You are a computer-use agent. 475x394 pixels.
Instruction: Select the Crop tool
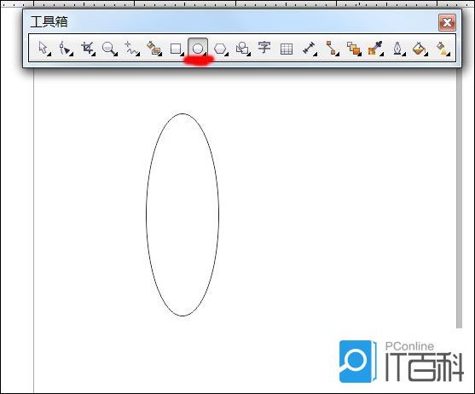click(88, 48)
